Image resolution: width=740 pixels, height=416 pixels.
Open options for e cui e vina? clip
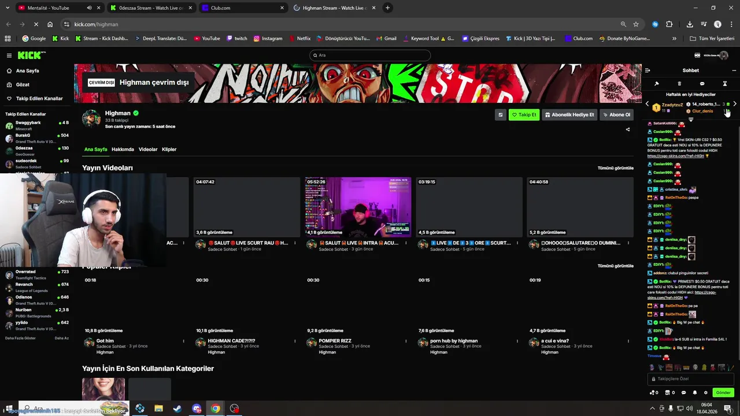tap(628, 341)
